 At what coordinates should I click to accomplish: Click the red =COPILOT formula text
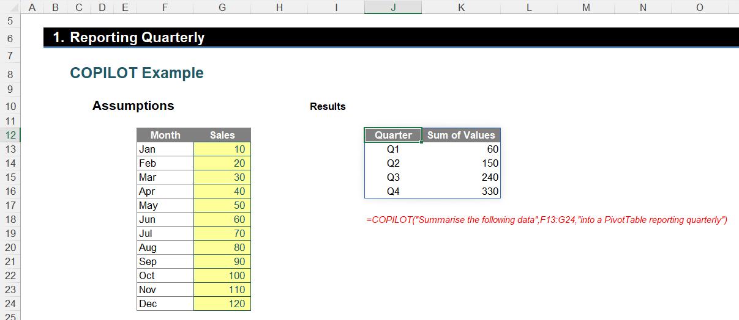tap(546, 220)
